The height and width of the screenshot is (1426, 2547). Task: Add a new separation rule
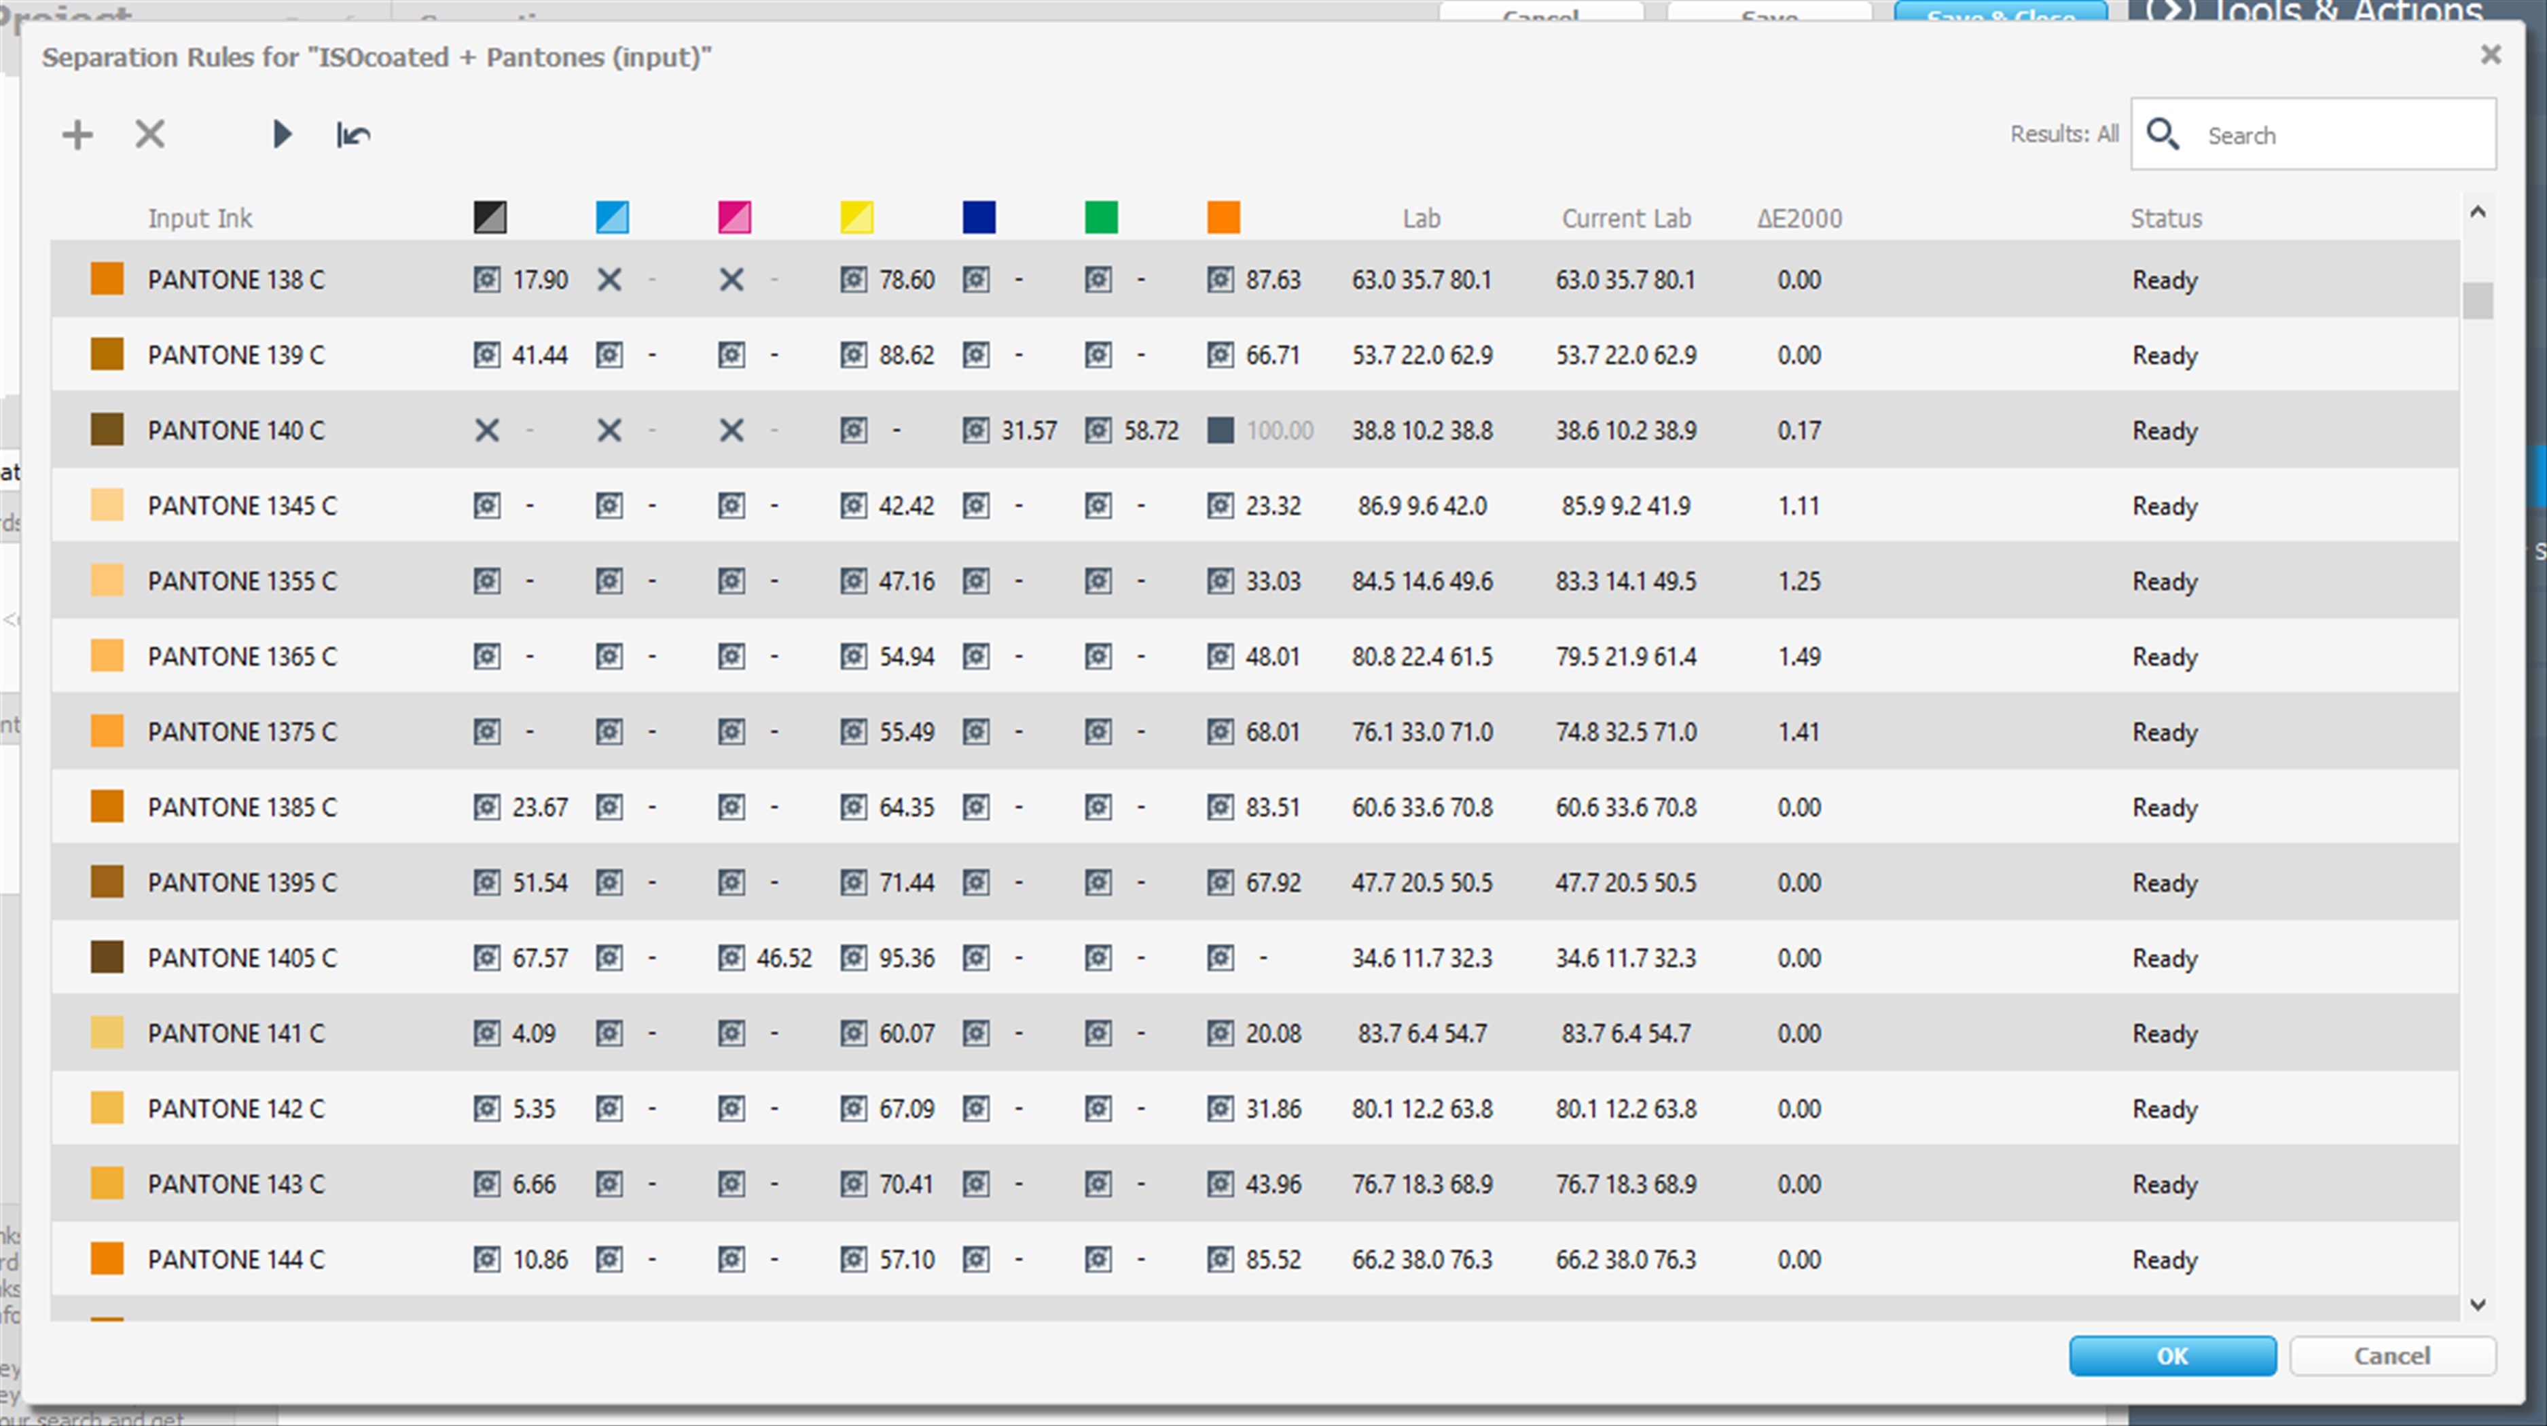pos(76,134)
